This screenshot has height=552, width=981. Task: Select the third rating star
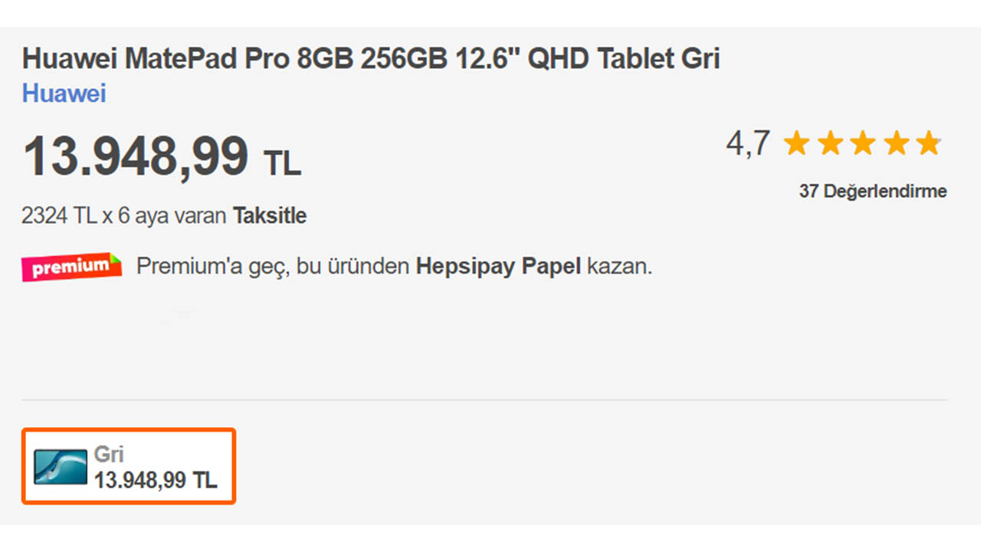coord(863,143)
